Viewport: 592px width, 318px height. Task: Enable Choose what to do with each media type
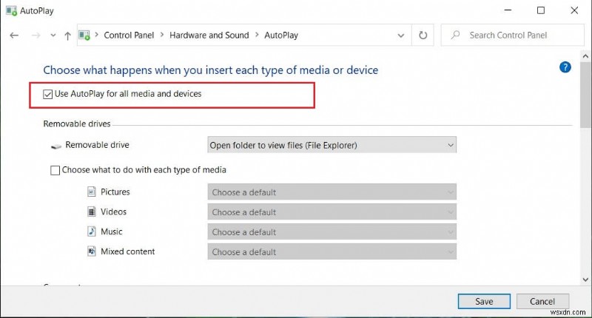point(55,170)
